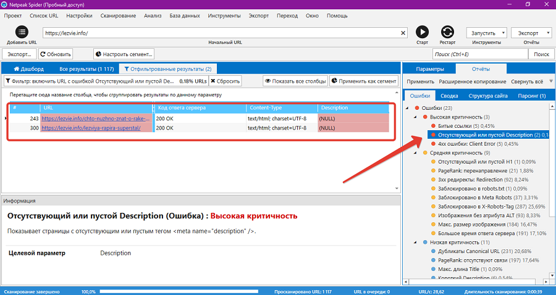Image resolution: width=556 pixels, height=295 pixels.
Task: Select Отсутствующий или пустой Description error
Action: [x=488, y=135]
